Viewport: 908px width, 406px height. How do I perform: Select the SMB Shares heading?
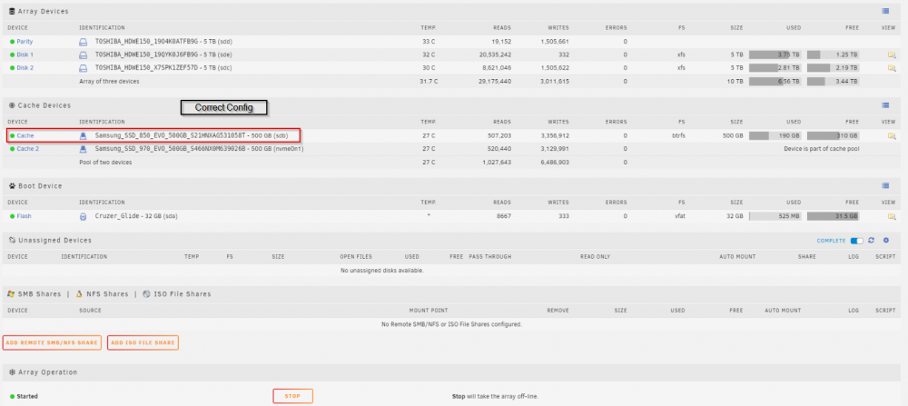[x=39, y=294]
